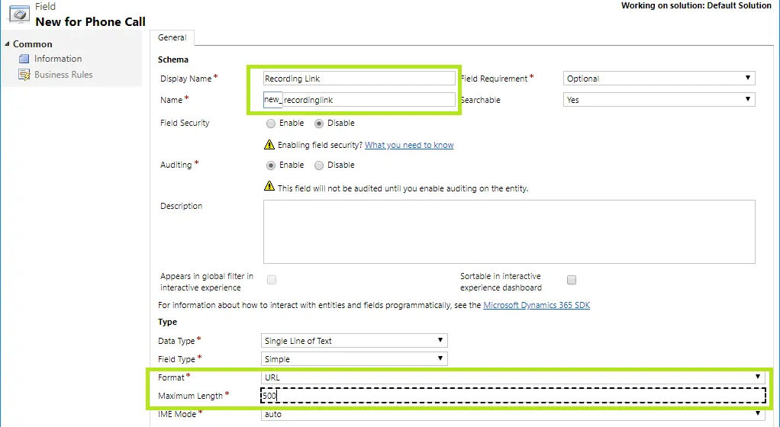The width and height of the screenshot is (780, 427).
Task: Open the Data Type dropdown
Action: pos(354,341)
